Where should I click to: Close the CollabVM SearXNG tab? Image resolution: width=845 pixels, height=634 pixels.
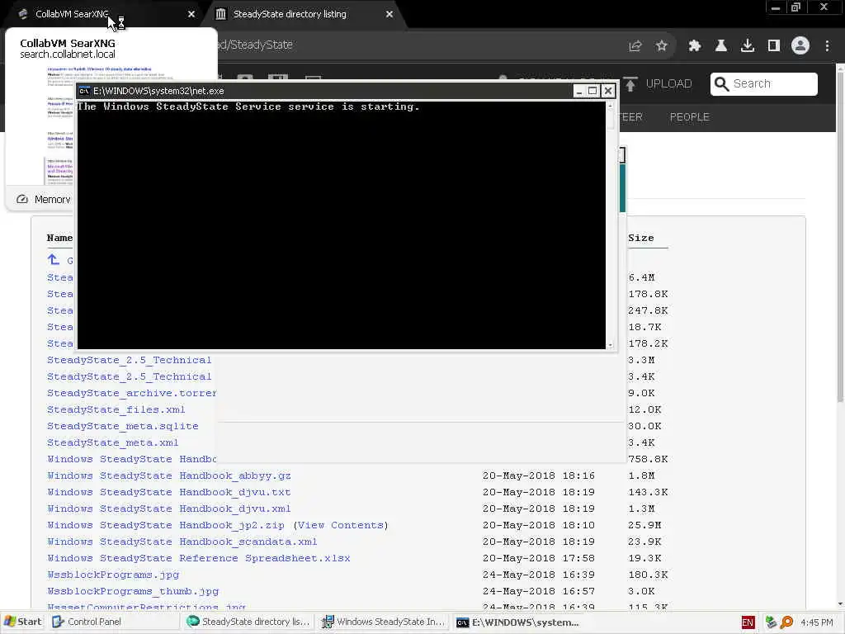point(191,15)
